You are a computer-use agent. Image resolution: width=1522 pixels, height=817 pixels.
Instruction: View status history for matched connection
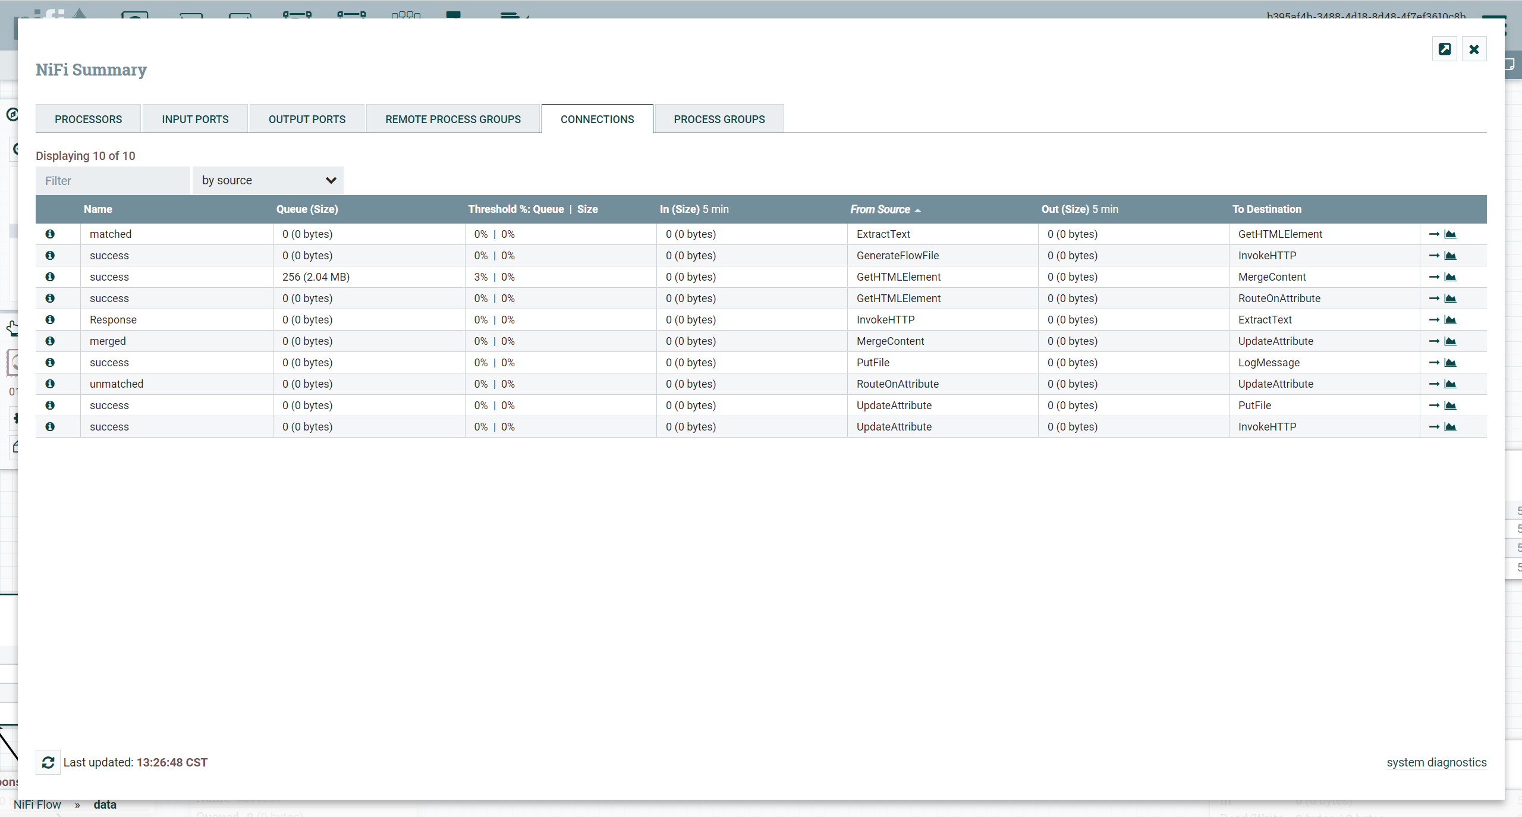1450,234
